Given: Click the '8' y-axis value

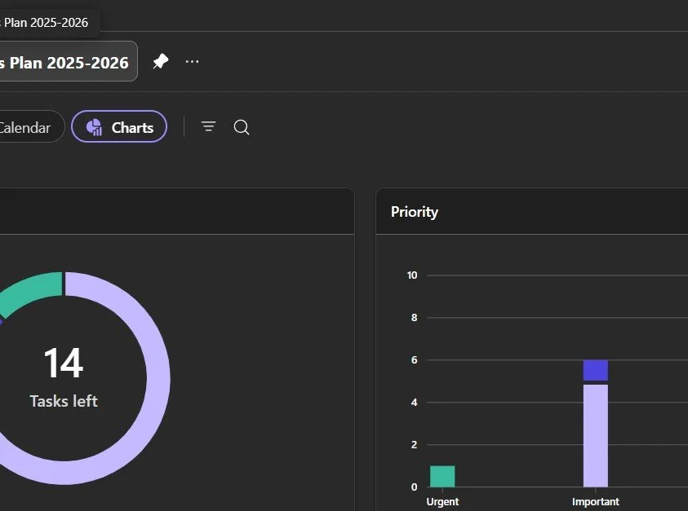Looking at the screenshot, I should pos(415,318).
